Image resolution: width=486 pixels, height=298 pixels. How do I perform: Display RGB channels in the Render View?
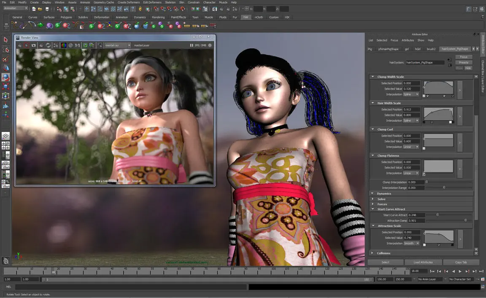[x=64, y=45]
